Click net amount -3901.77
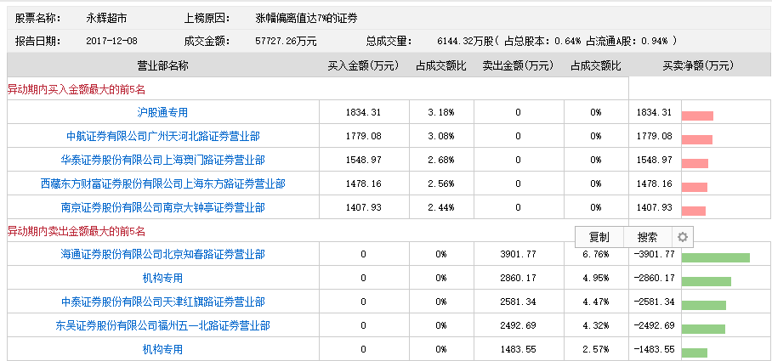772x361 pixels. click(x=655, y=254)
